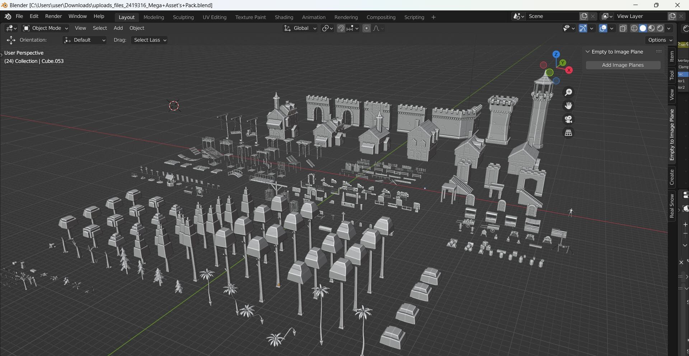Switch perspective/orthographic with the grid icon
The width and height of the screenshot is (689, 356).
(x=568, y=133)
